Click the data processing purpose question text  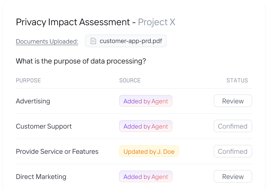pos(81,61)
